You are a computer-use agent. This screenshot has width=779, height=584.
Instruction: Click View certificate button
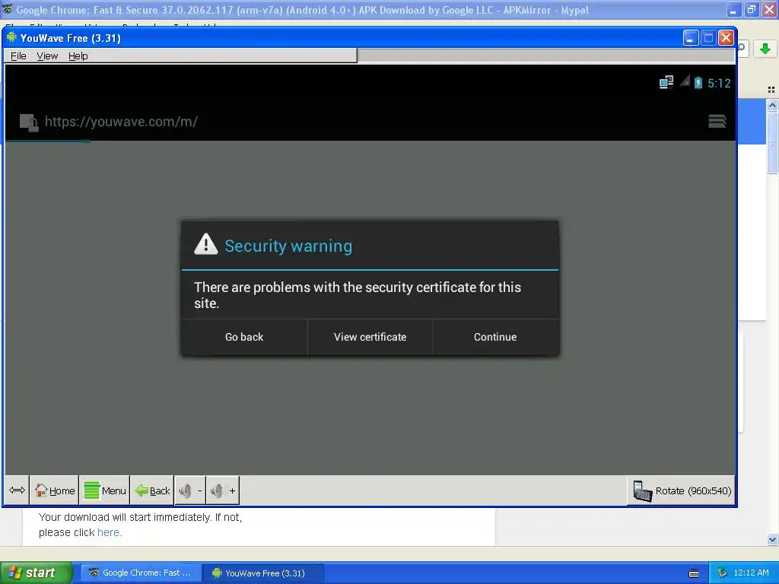click(x=370, y=337)
